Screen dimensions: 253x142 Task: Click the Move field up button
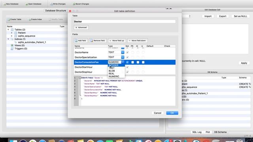click(117, 41)
